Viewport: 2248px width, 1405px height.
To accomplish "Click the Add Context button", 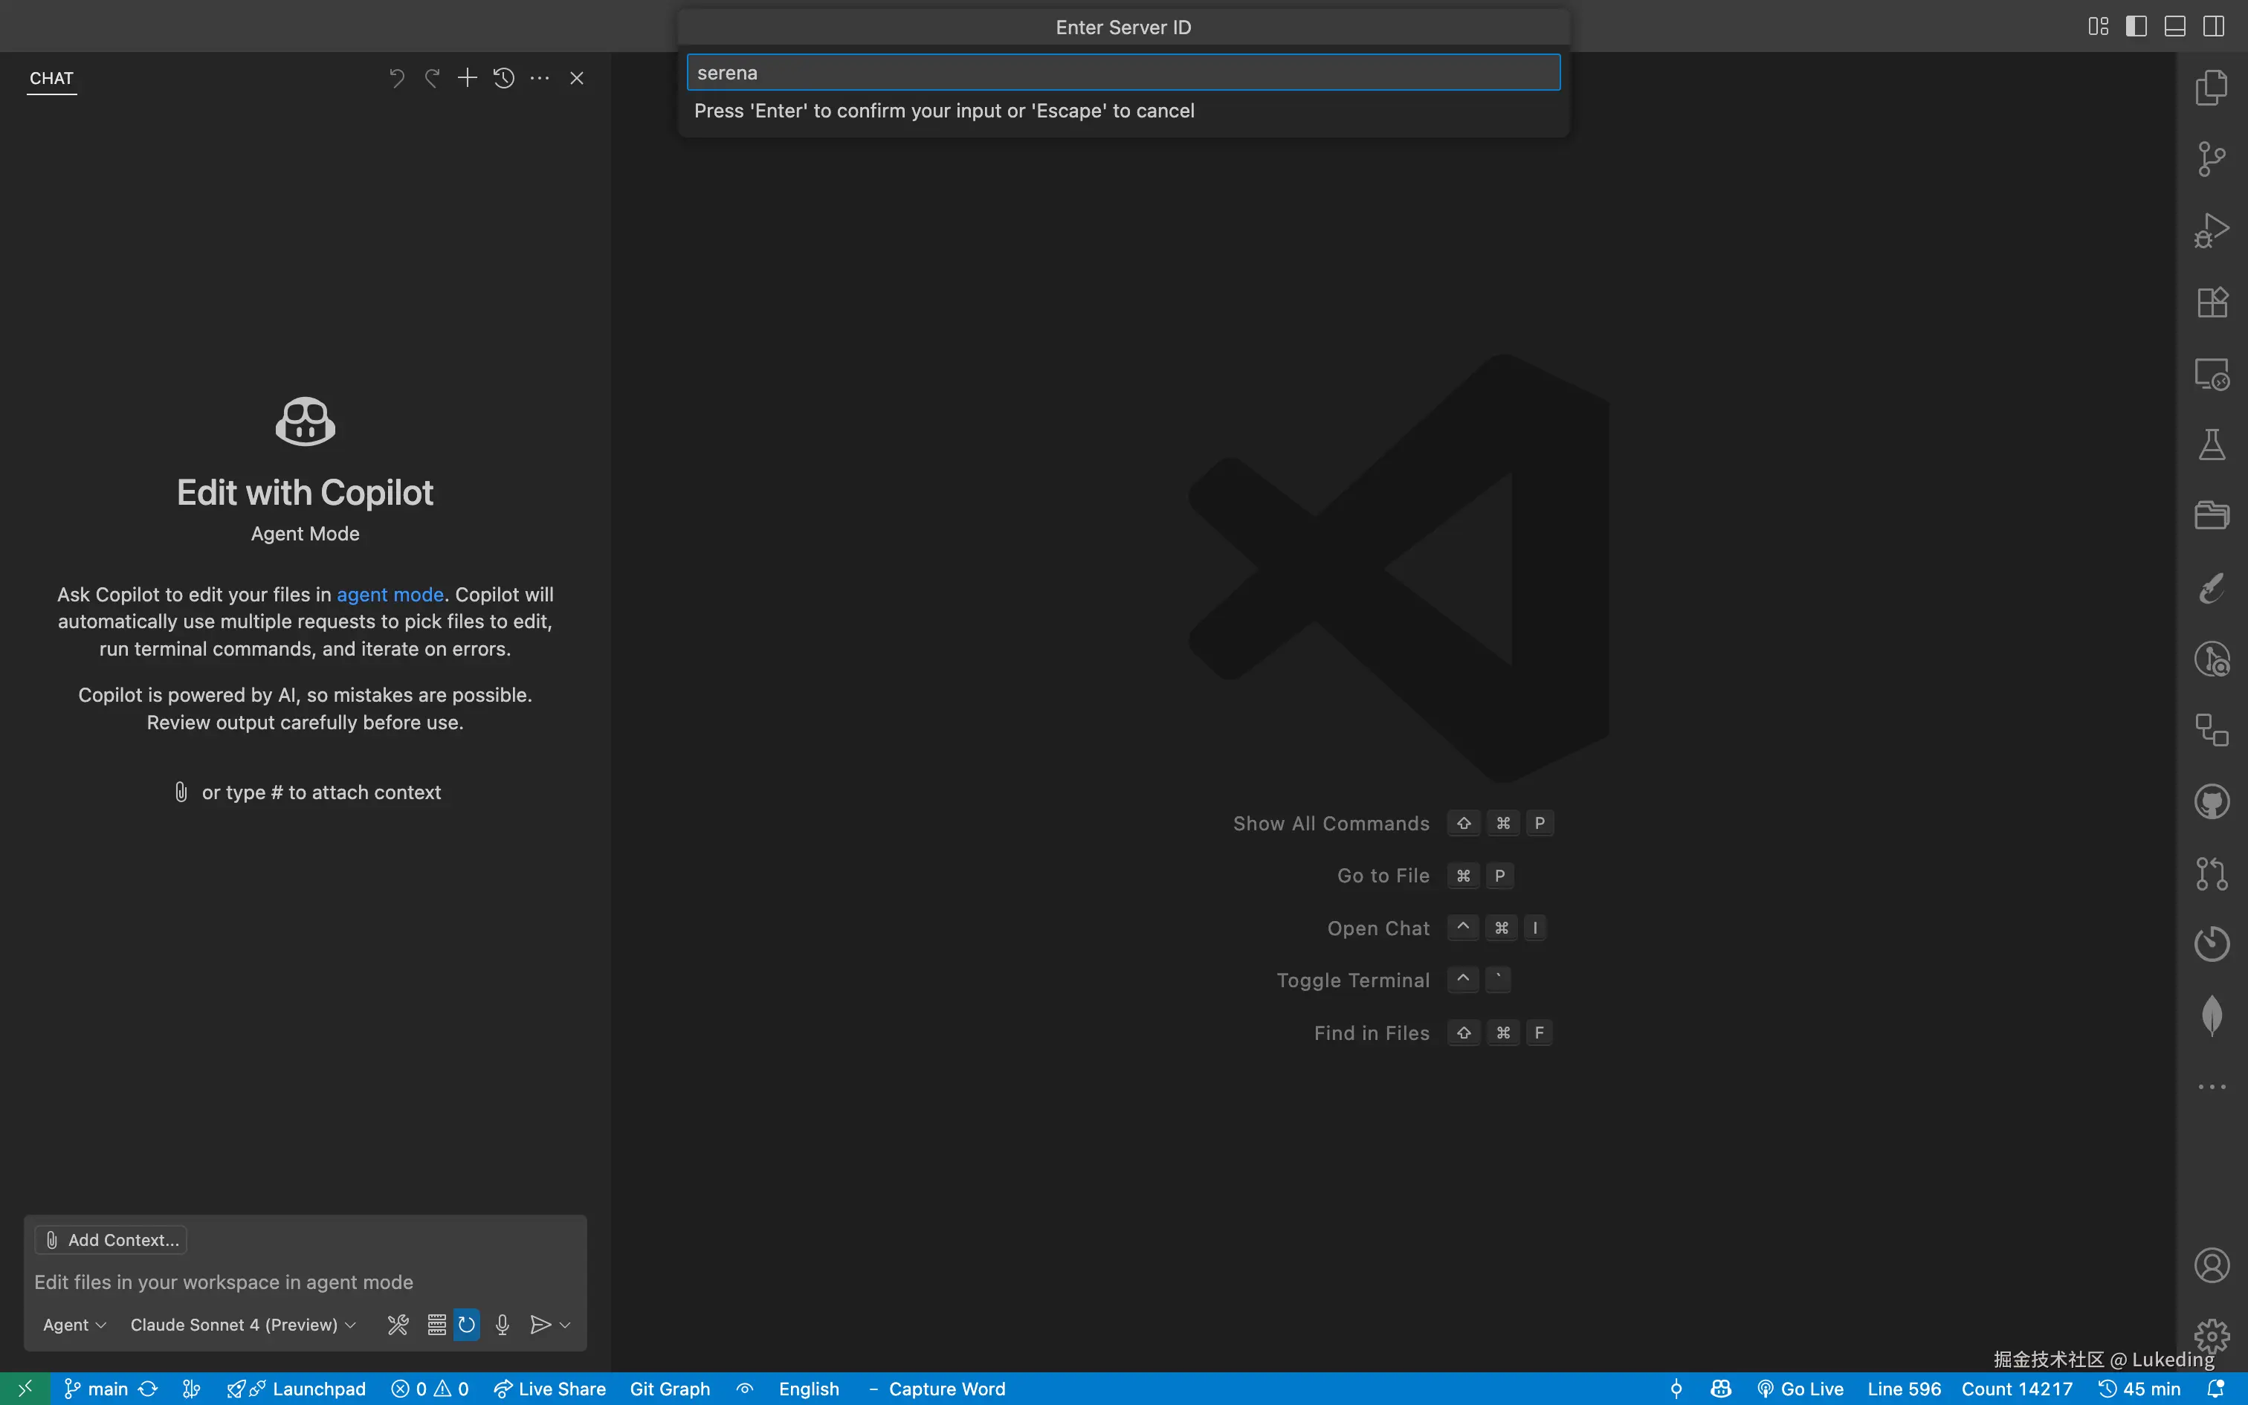I will point(112,1240).
